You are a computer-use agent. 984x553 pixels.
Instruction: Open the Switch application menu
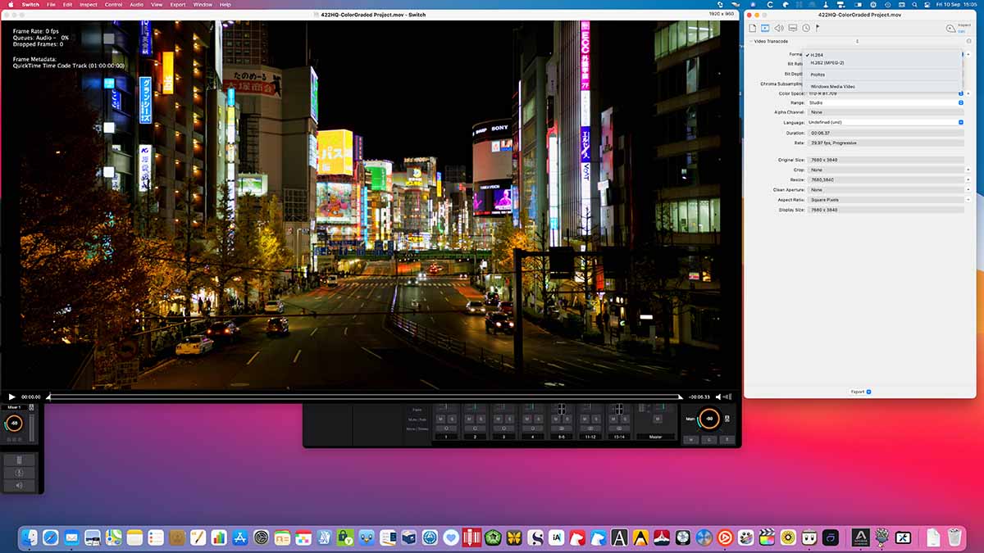pos(30,4)
